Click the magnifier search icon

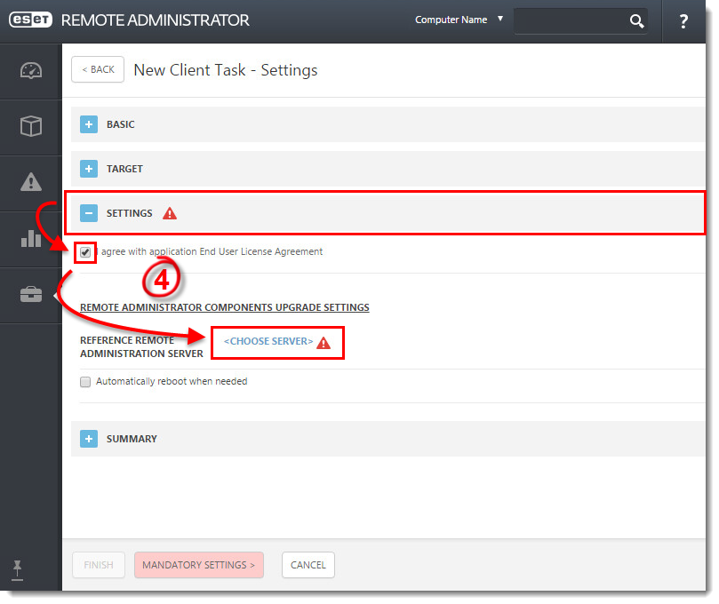[x=636, y=20]
